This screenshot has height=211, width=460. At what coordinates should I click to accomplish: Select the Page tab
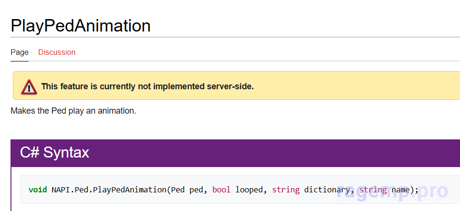click(20, 53)
